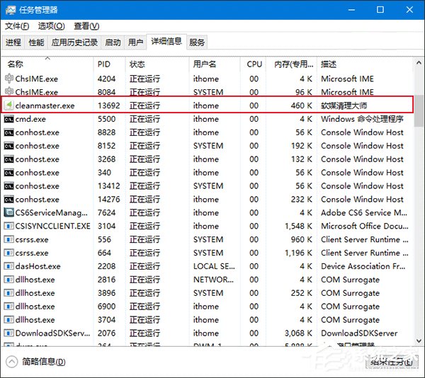
Task: Switch to the 性能 tab
Action: point(36,42)
